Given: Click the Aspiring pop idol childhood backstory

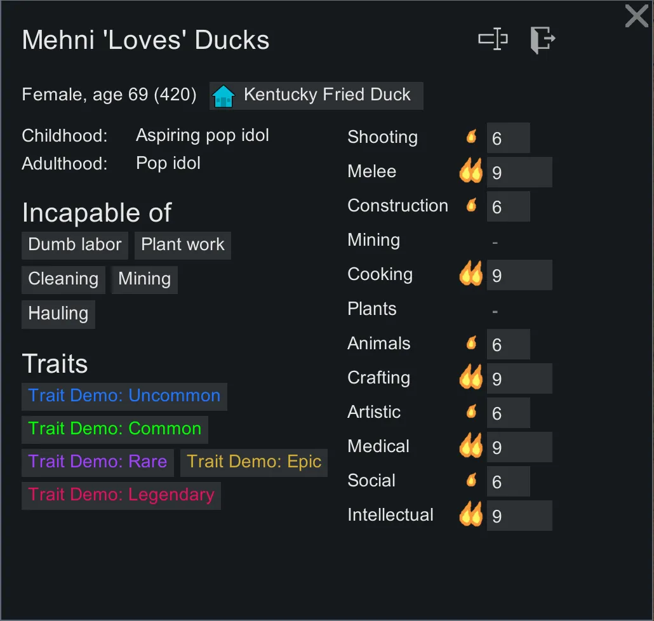Looking at the screenshot, I should click(x=203, y=135).
